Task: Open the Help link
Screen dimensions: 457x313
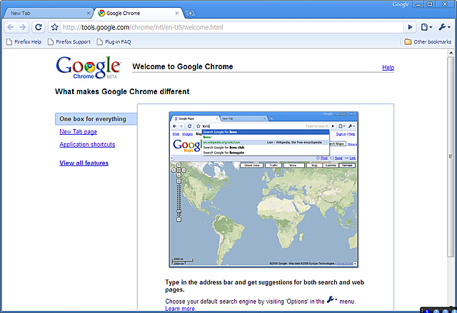Action: pyautogui.click(x=388, y=68)
